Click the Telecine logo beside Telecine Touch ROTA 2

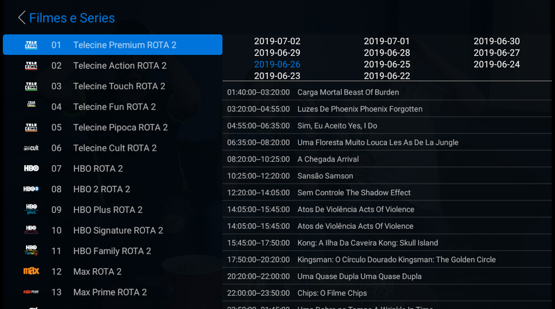pyautogui.click(x=31, y=86)
